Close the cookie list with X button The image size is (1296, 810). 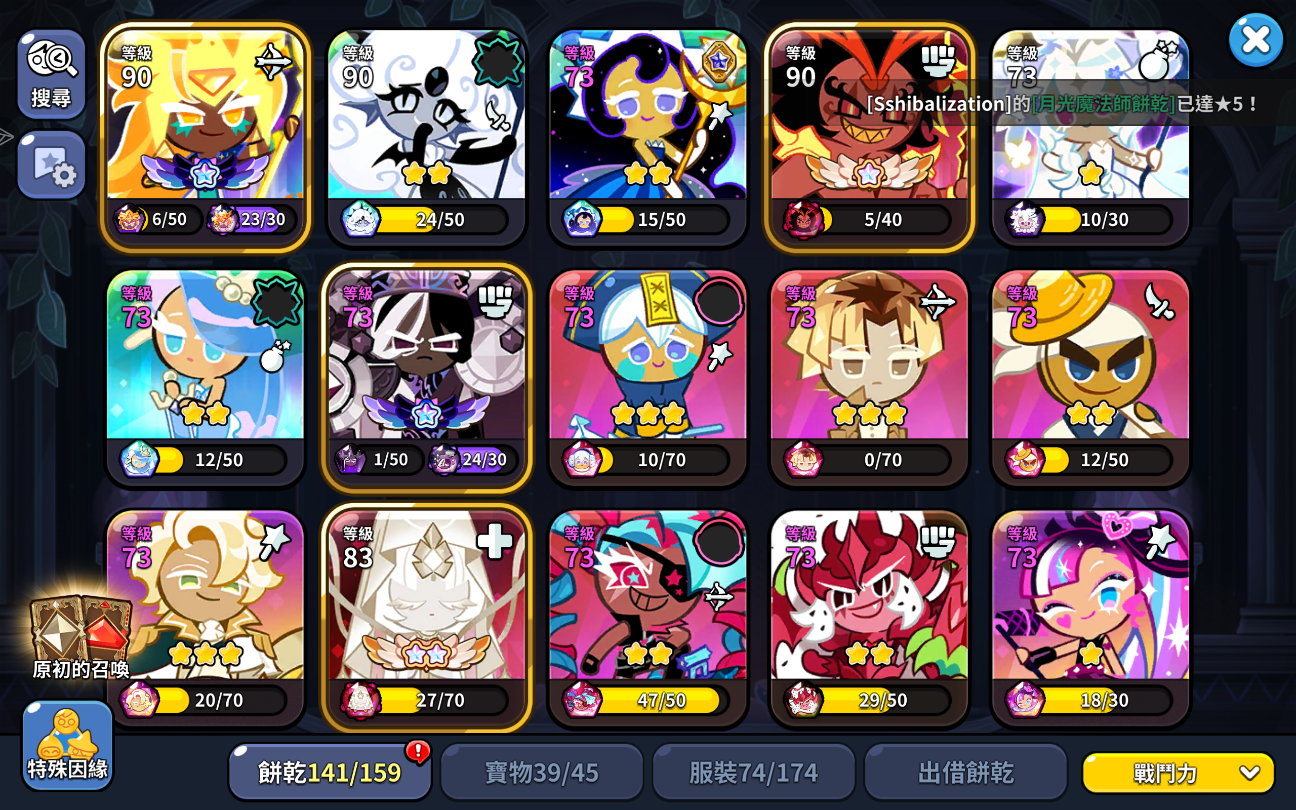click(x=1255, y=40)
